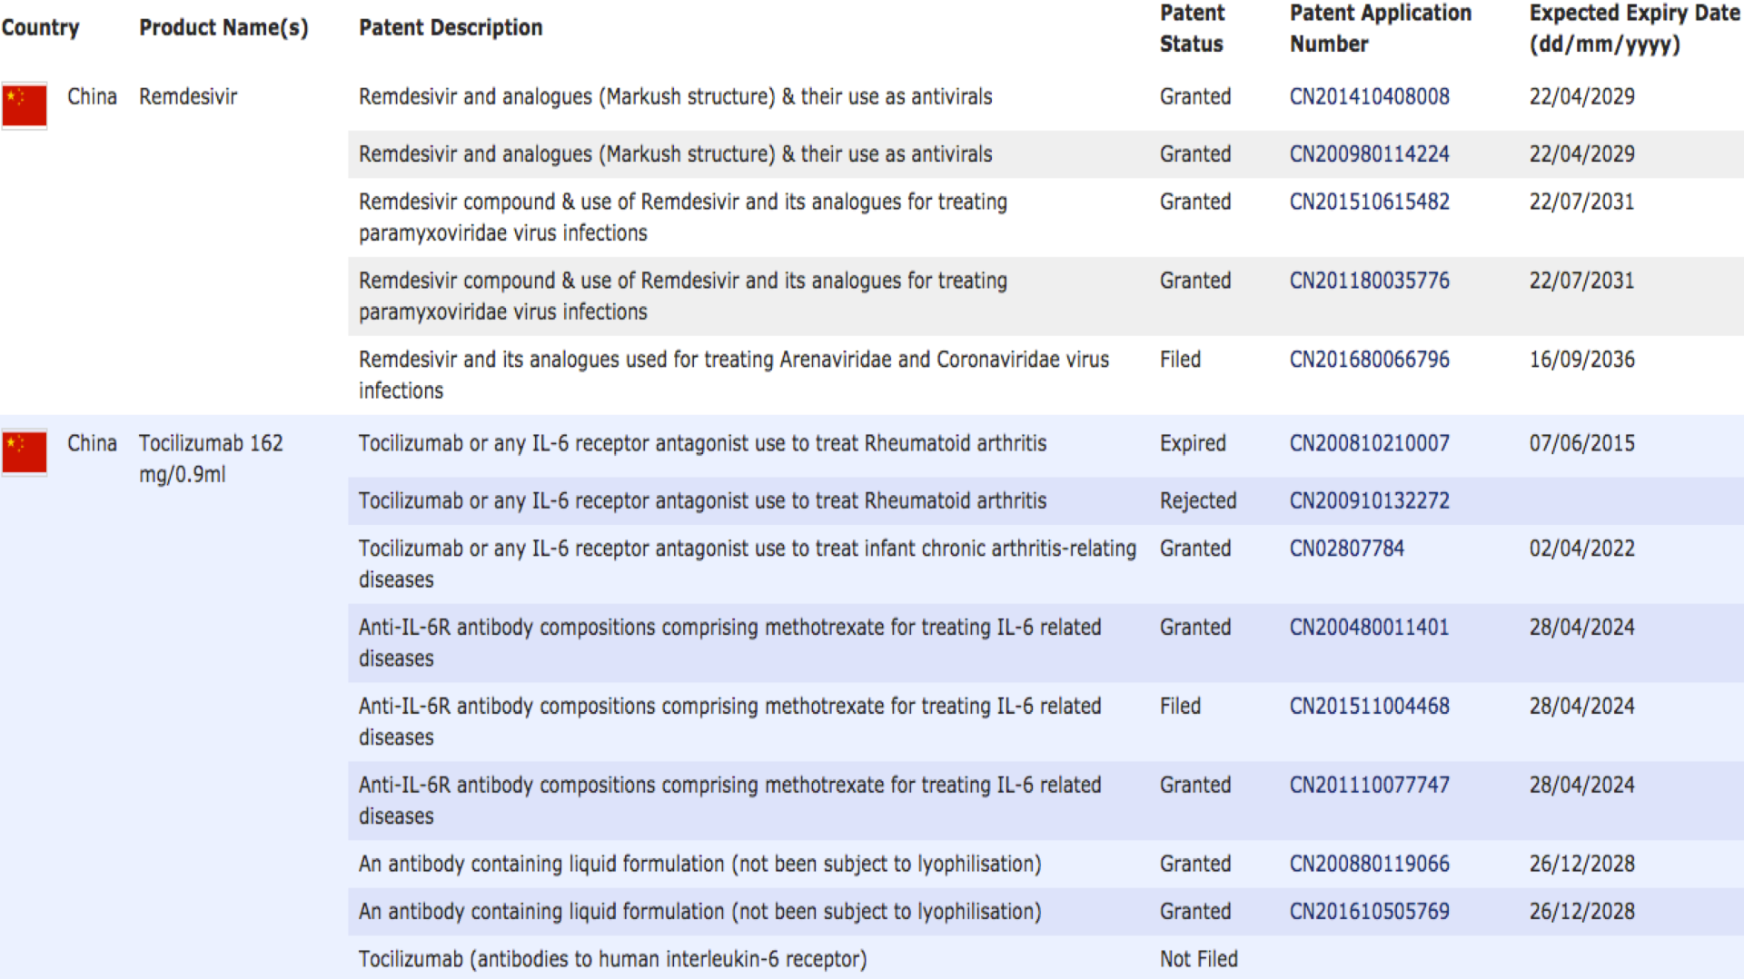This screenshot has width=1744, height=979.
Task: Open filed patent CN201511004468
Action: (1369, 707)
